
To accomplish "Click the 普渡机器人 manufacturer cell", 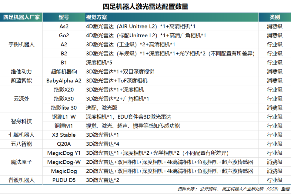I will tap(21, 180).
